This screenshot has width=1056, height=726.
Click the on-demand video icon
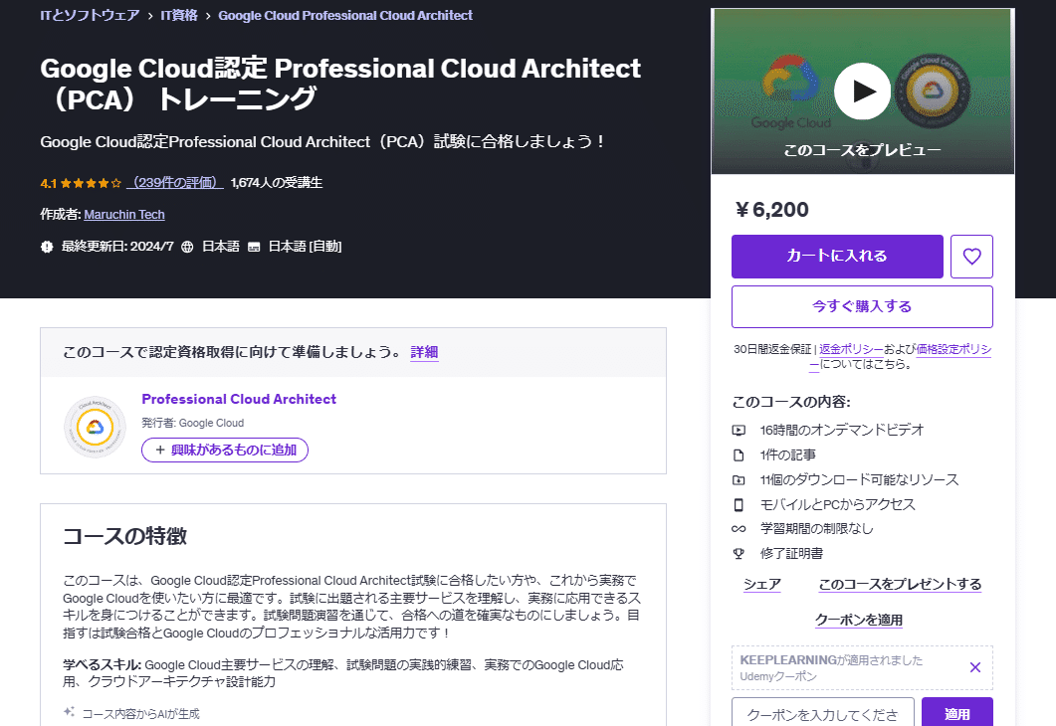tap(739, 430)
